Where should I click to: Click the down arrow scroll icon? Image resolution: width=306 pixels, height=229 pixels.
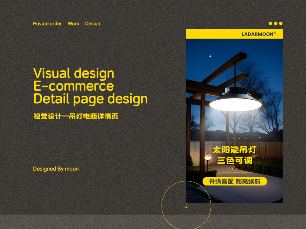tap(186, 205)
